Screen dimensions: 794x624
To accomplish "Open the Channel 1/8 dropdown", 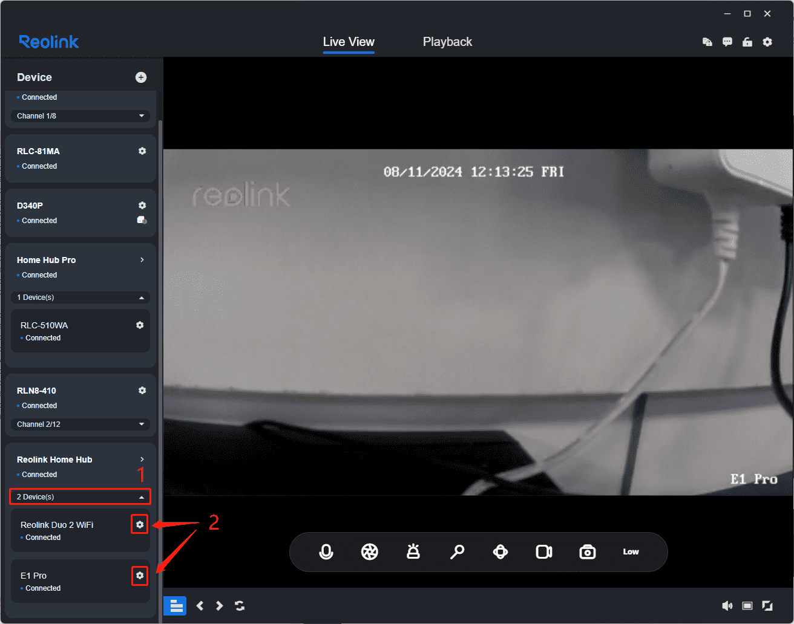I will (80, 115).
